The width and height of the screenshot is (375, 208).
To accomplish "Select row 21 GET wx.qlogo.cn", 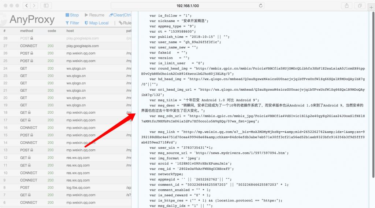I will (x=66, y=90).
